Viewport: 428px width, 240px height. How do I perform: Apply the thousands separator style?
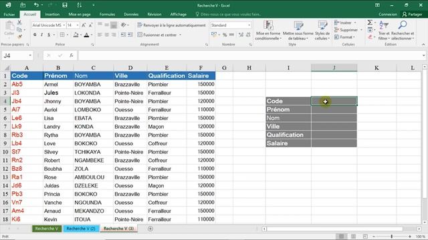(x=231, y=35)
